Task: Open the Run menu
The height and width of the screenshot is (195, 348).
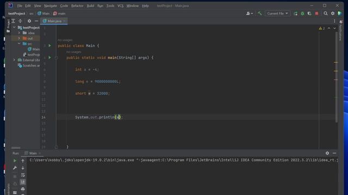Action: [100, 6]
